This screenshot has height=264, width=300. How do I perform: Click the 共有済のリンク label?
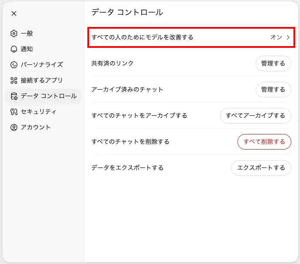pyautogui.click(x=112, y=63)
